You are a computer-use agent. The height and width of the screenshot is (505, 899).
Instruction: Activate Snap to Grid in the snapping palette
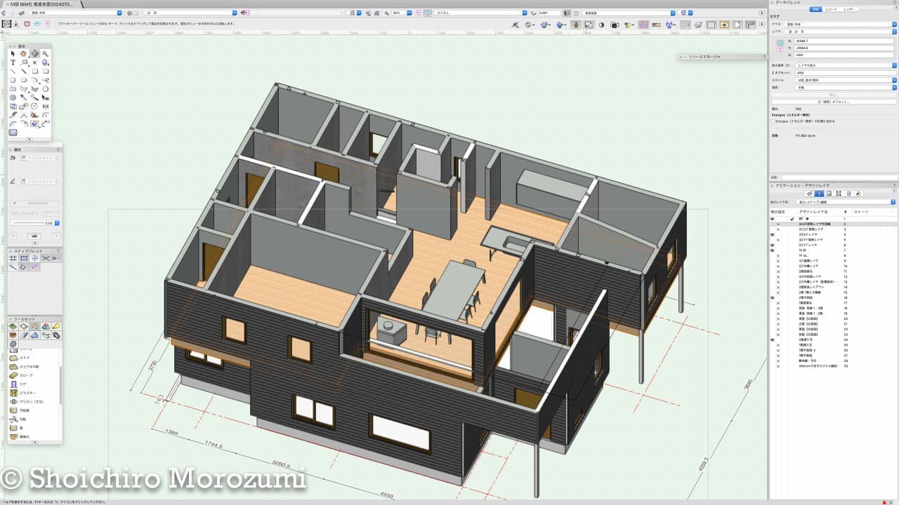pos(13,258)
